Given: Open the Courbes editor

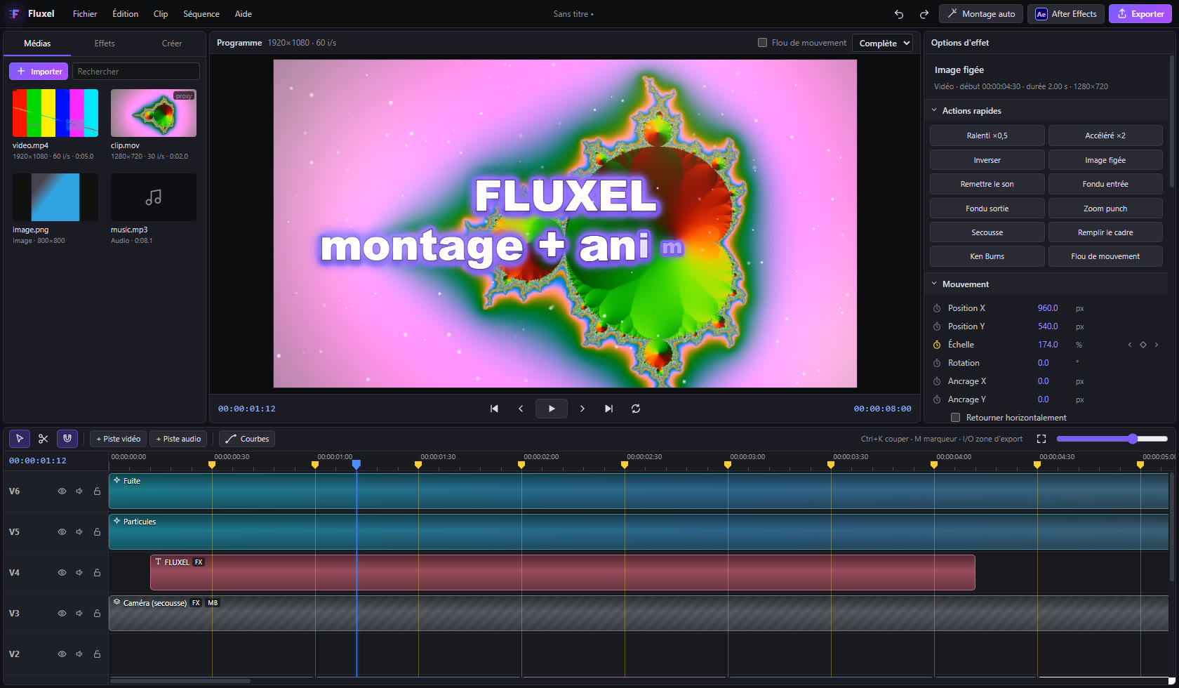Looking at the screenshot, I should (247, 439).
